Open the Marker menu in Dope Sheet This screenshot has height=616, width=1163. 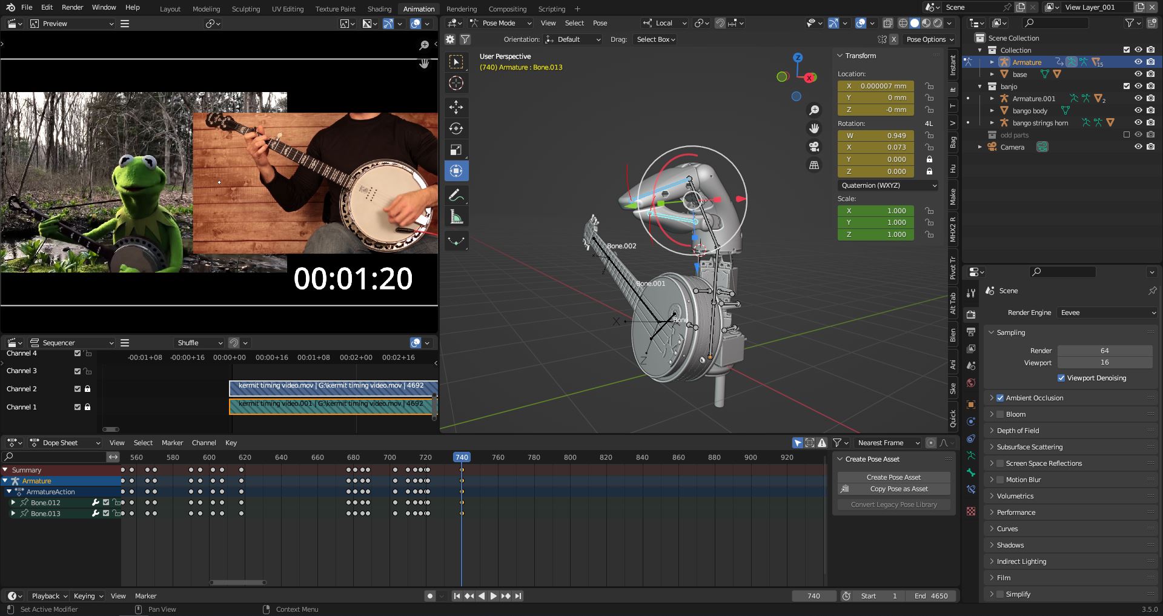[172, 443]
